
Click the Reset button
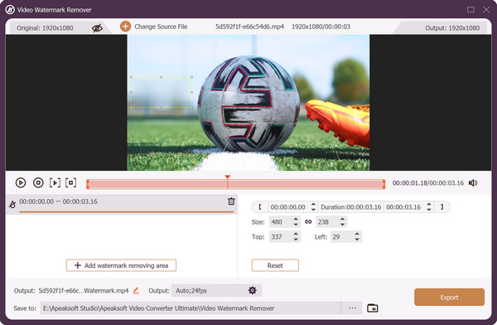[275, 265]
